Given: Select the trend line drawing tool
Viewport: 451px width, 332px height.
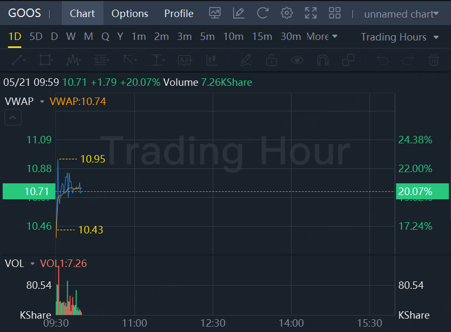Looking at the screenshot, I should (19, 60).
